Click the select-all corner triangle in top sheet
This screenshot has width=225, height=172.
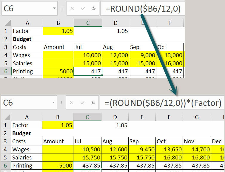[8, 23]
